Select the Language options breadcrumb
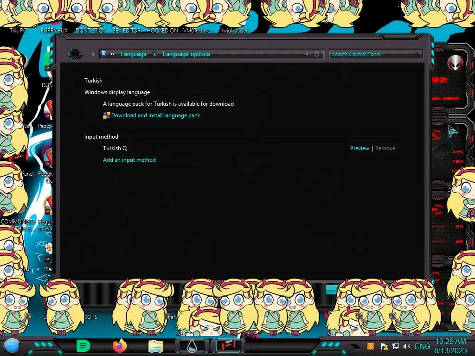 (x=186, y=54)
